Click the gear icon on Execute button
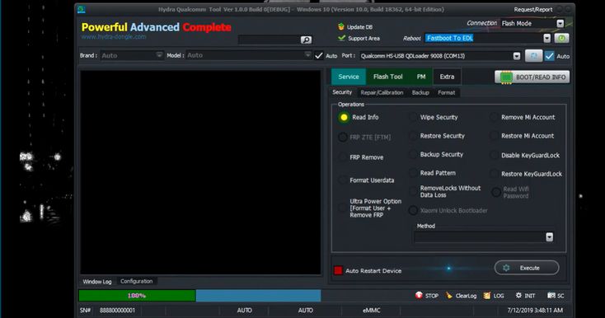 click(x=506, y=268)
